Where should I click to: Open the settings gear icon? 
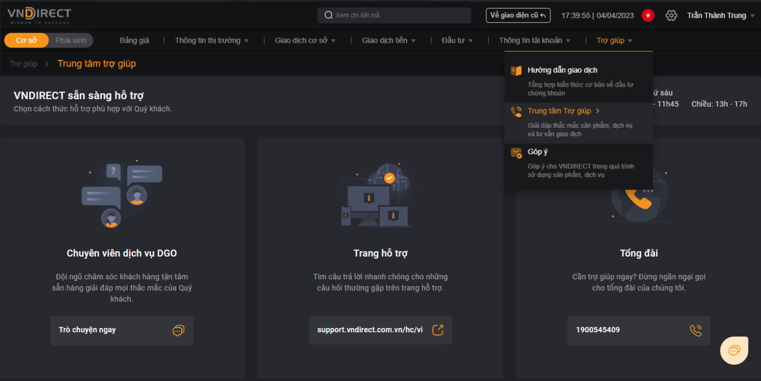point(672,15)
